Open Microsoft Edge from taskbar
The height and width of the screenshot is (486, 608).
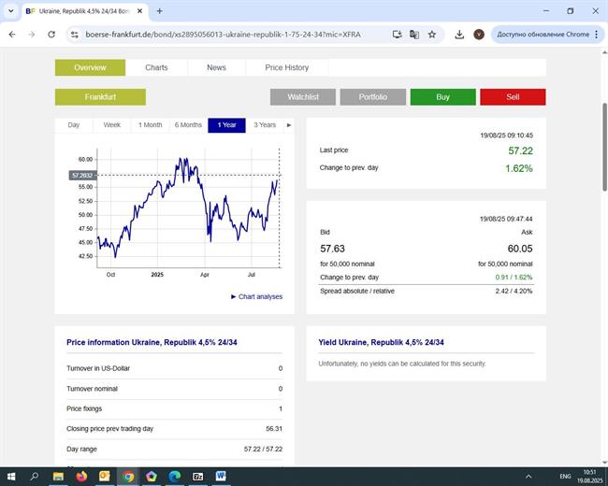pyautogui.click(x=175, y=477)
